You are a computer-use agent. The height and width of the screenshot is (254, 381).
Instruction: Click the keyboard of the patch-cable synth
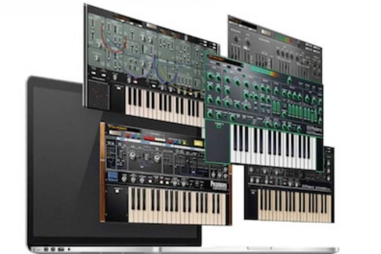[x=165, y=105]
